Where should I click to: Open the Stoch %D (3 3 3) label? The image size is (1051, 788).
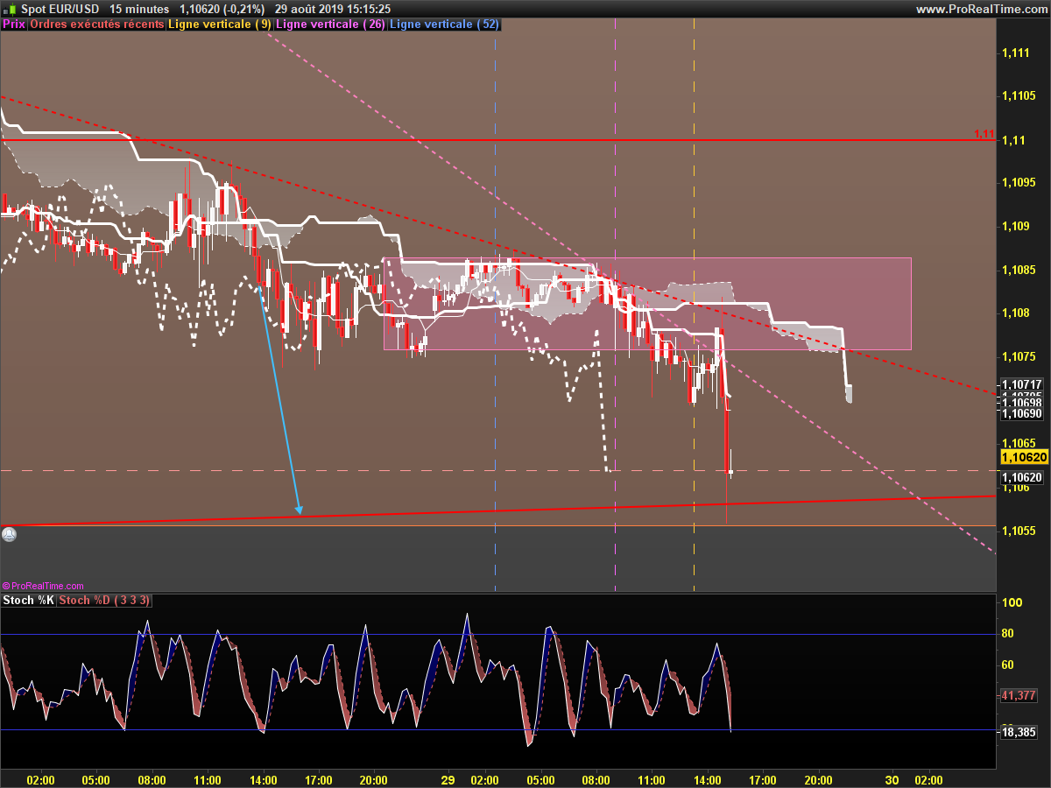coord(104,601)
